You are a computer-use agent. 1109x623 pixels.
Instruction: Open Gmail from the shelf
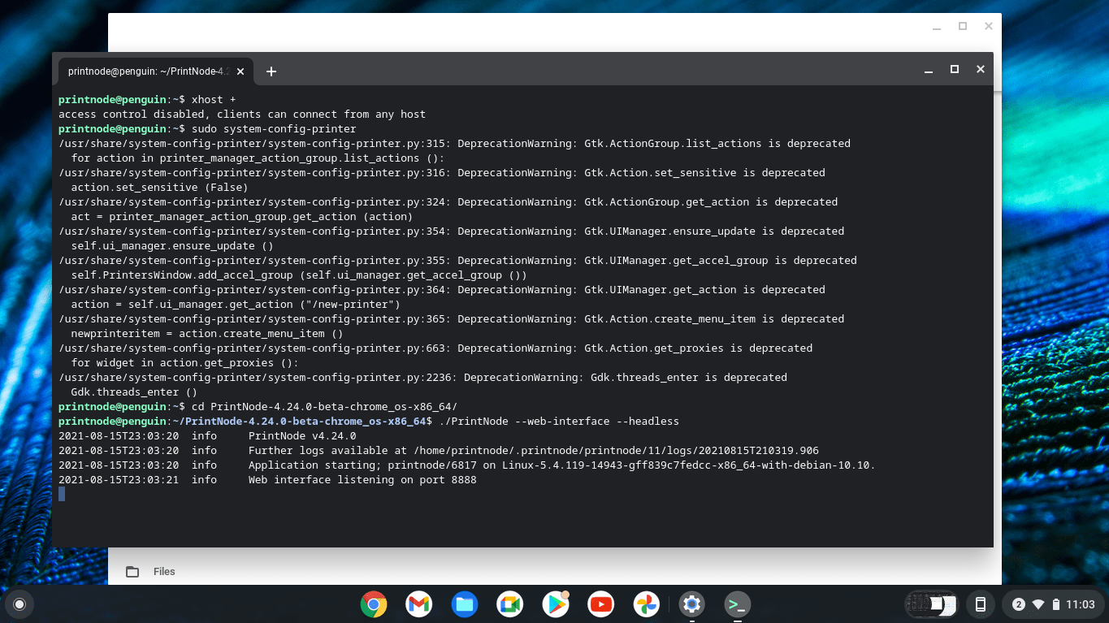tap(419, 604)
